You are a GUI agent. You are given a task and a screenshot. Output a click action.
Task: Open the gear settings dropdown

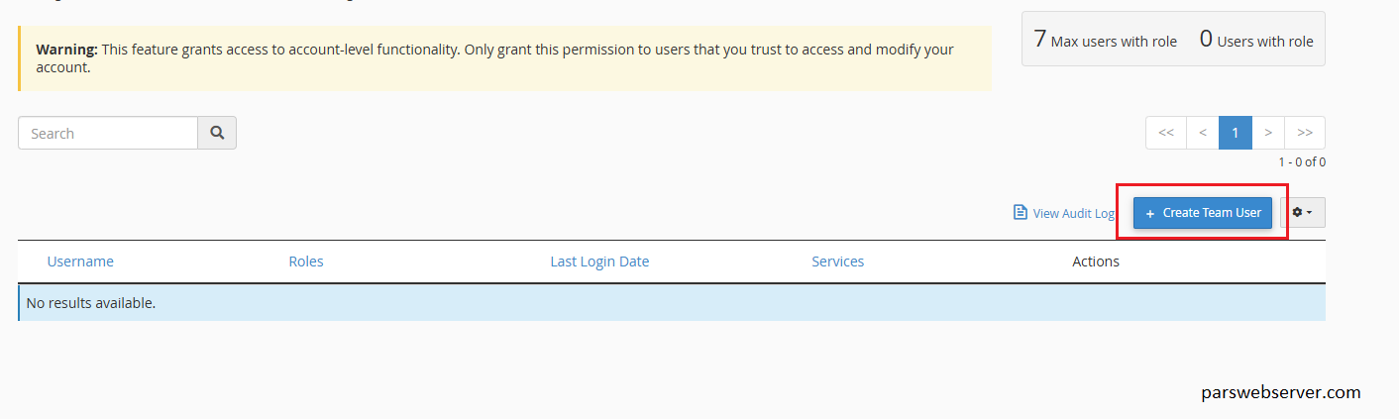pos(1303,213)
